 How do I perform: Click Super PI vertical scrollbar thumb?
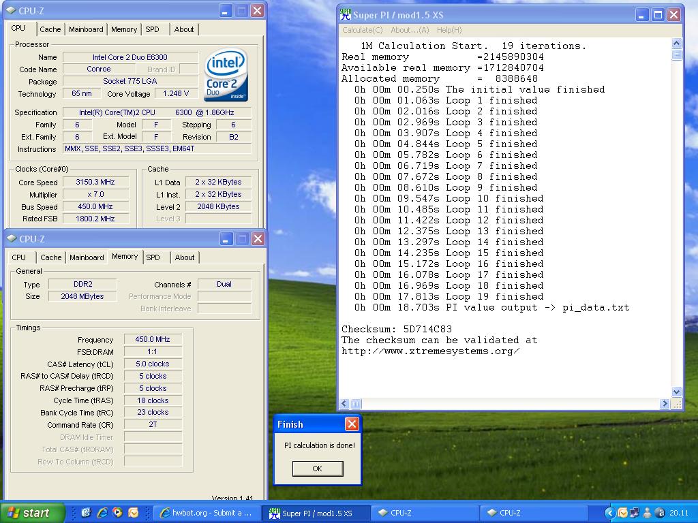(x=677, y=54)
